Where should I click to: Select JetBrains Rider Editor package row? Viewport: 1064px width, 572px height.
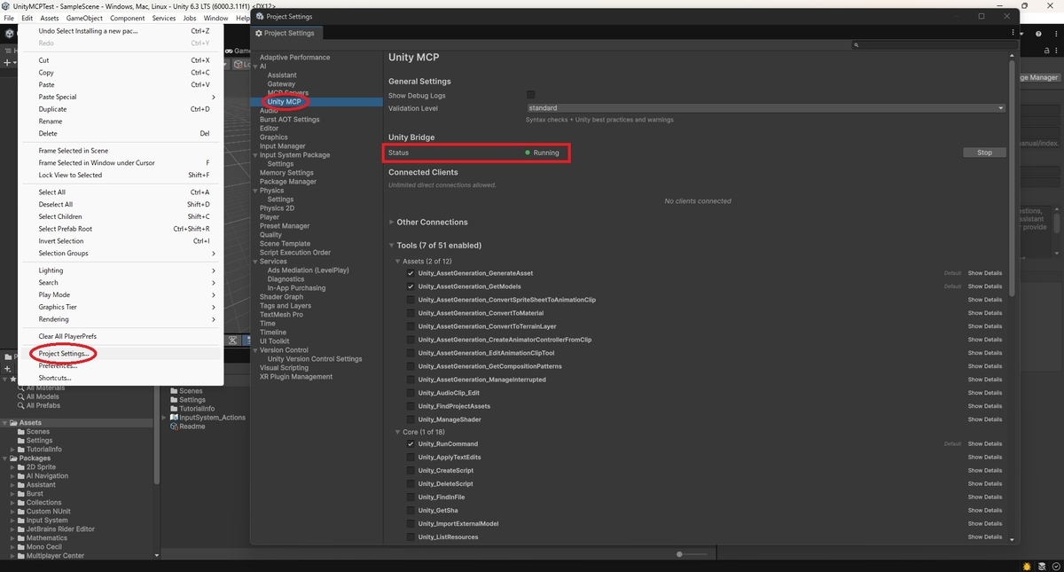tap(60, 529)
